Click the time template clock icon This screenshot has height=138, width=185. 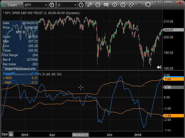(81, 5)
